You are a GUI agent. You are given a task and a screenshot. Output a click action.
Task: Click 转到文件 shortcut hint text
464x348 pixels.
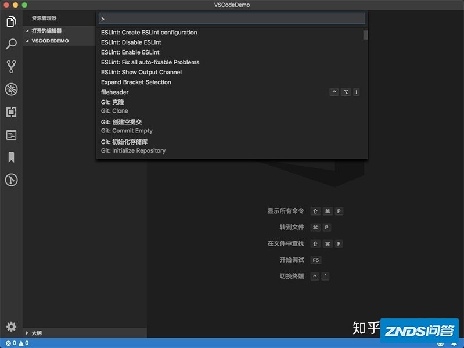[x=292, y=227]
